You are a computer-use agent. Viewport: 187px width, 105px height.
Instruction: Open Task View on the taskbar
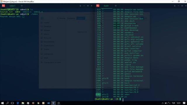click(x=12, y=103)
